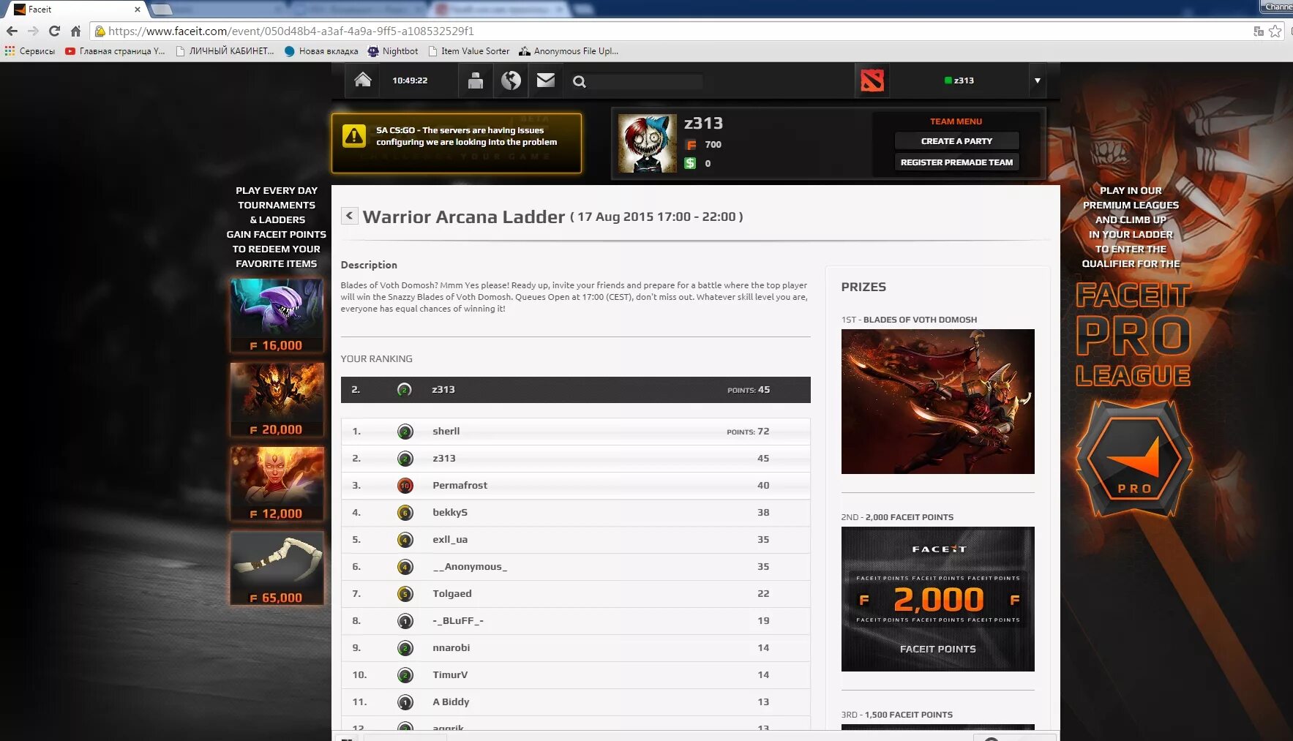The image size is (1293, 741).
Task: Click Permafrost's level 10 badge
Action: 405,486
